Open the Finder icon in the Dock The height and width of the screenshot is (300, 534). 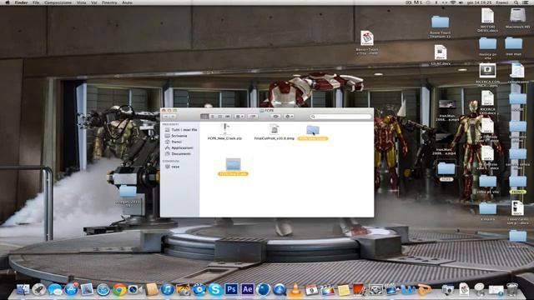[23, 289]
